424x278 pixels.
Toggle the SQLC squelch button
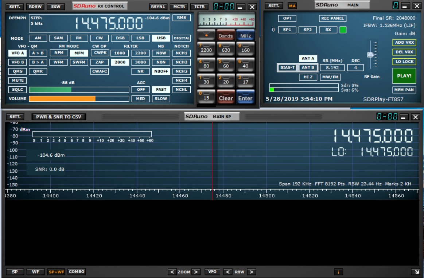[17, 89]
